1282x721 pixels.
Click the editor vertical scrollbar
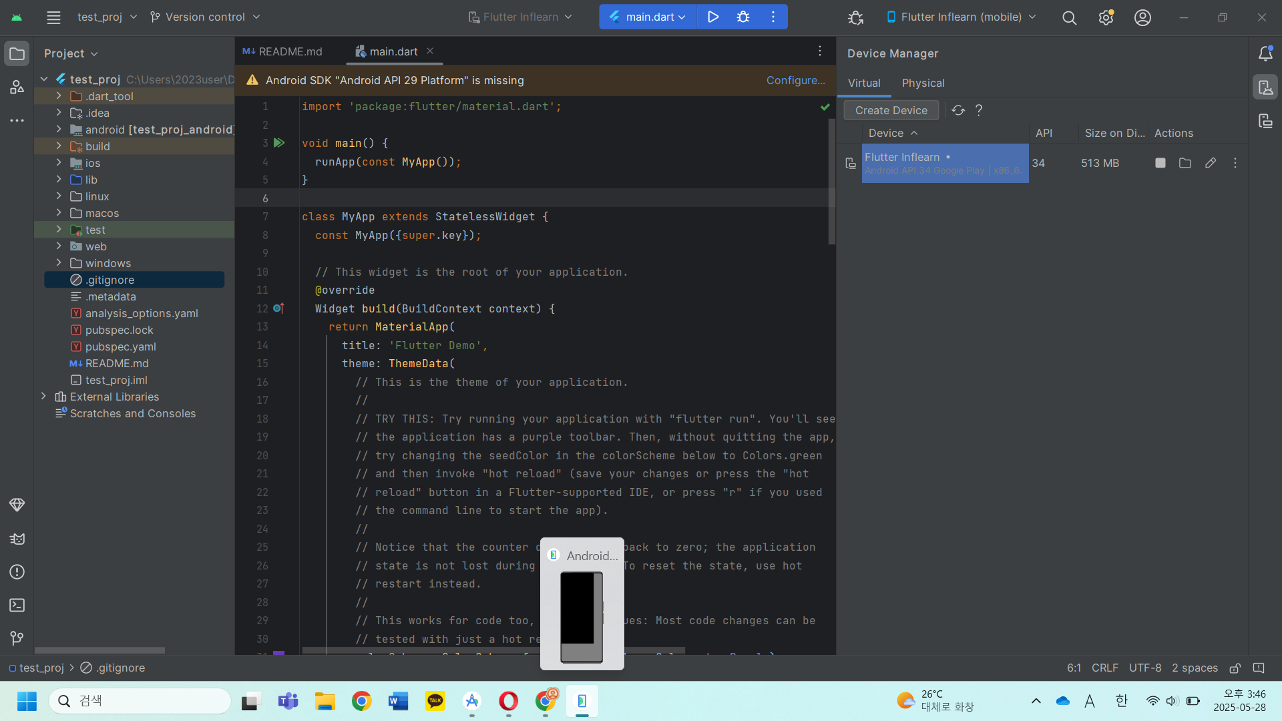click(832, 182)
